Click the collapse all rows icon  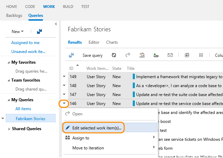coord(201,55)
